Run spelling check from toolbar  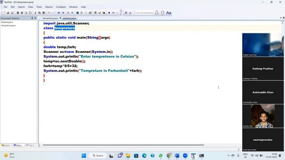tap(81, 13)
